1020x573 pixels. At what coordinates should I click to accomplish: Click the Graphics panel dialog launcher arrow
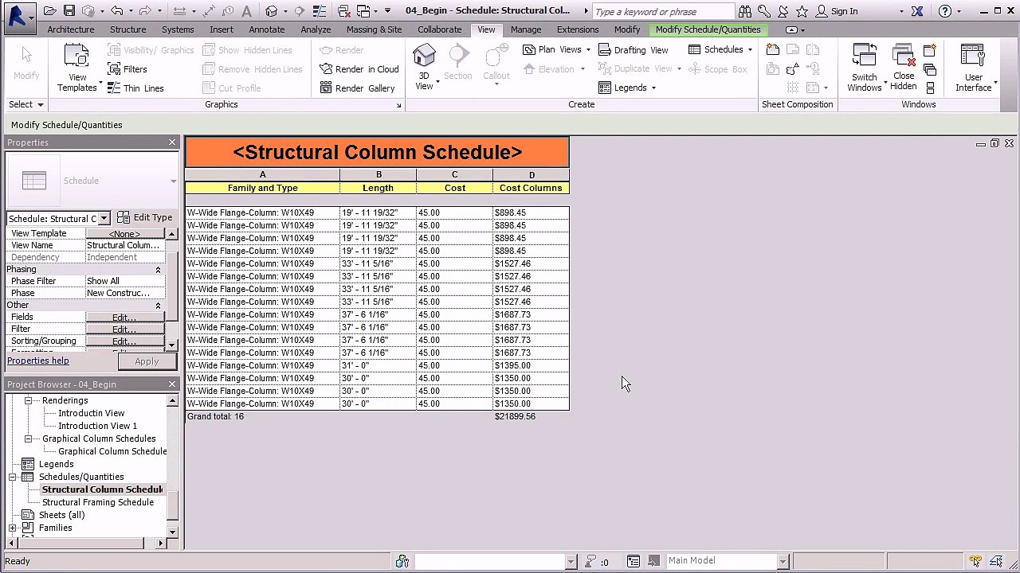coord(398,105)
